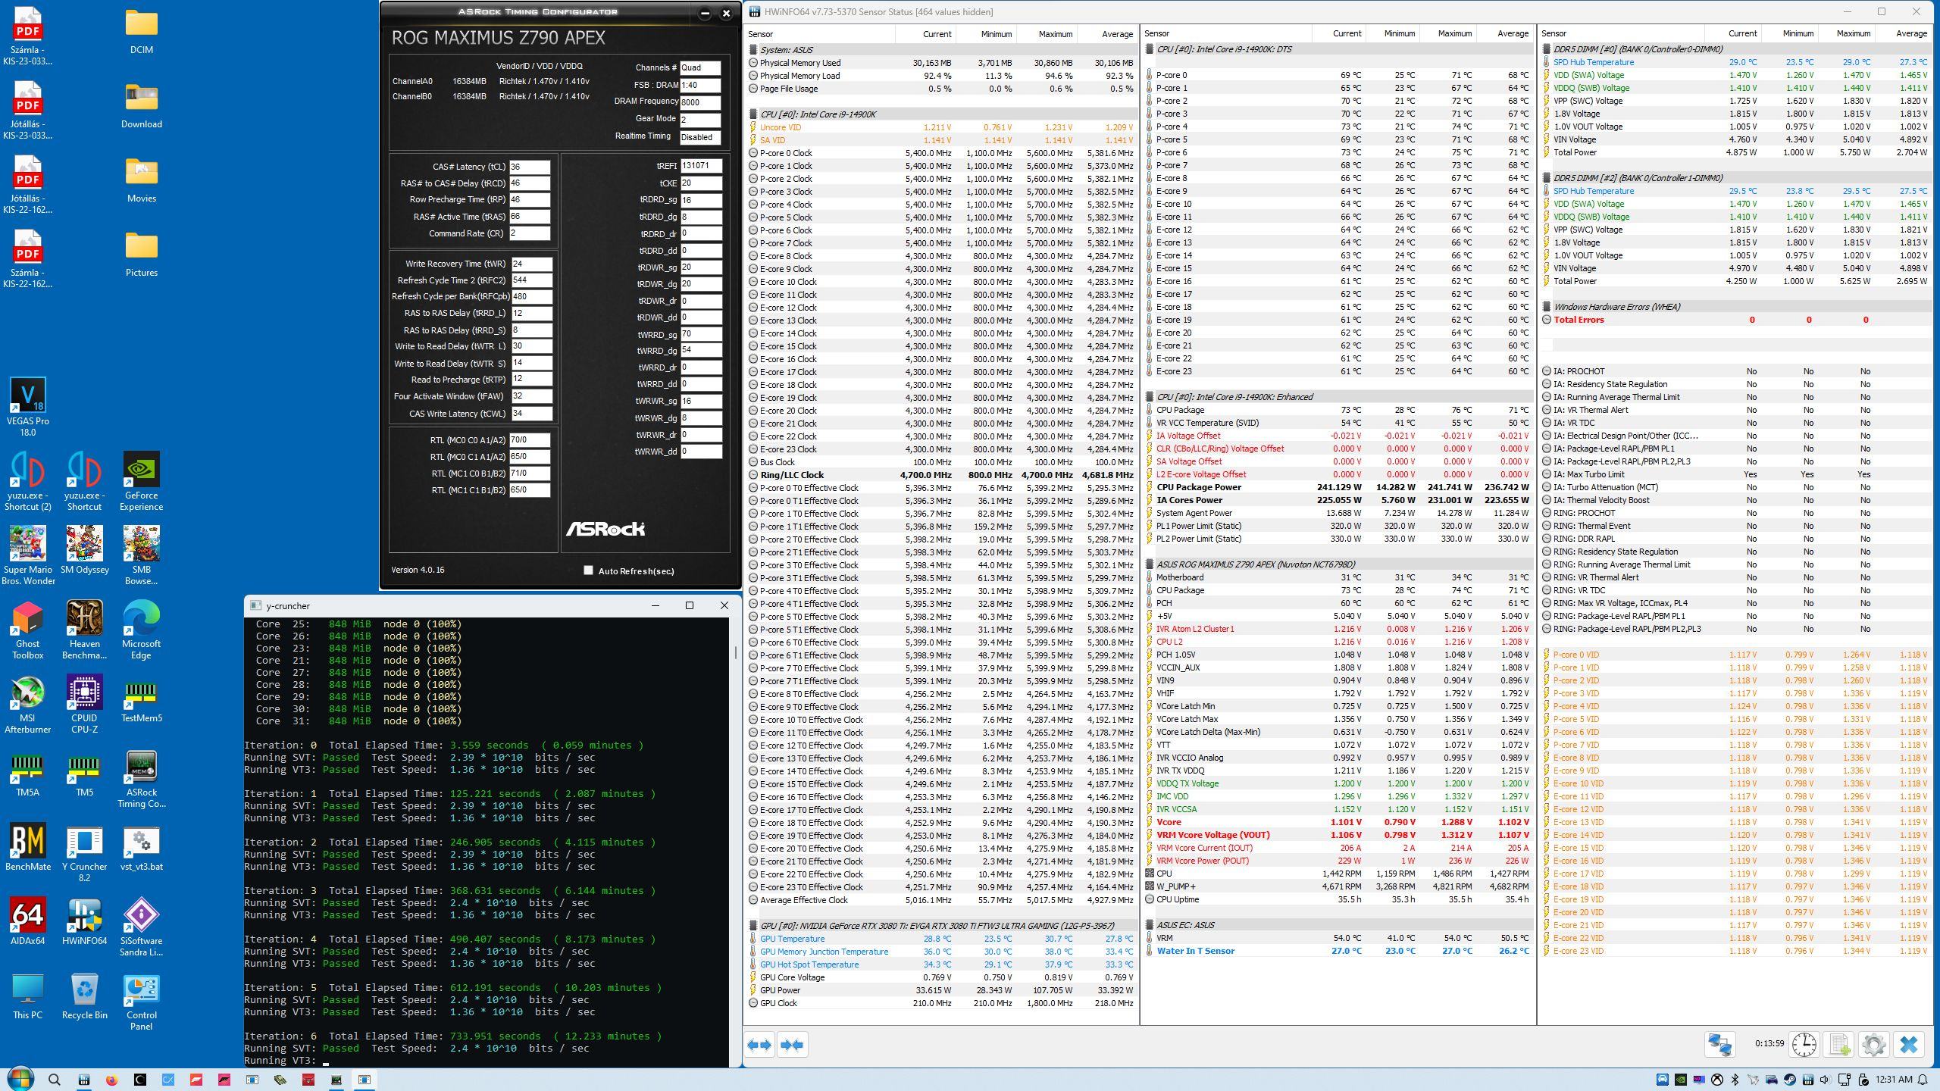
Task: Click Refresh Cycle Time 2 (tRFC2) field
Action: 531,280
